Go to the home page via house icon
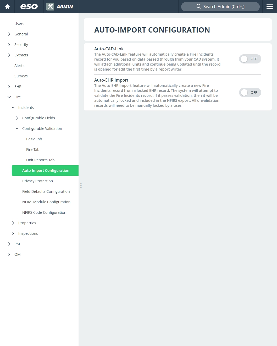 pos(7,7)
